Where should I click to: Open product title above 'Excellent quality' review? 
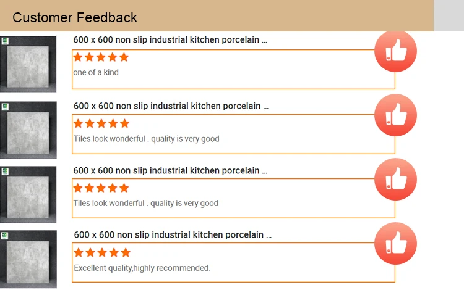click(x=173, y=235)
